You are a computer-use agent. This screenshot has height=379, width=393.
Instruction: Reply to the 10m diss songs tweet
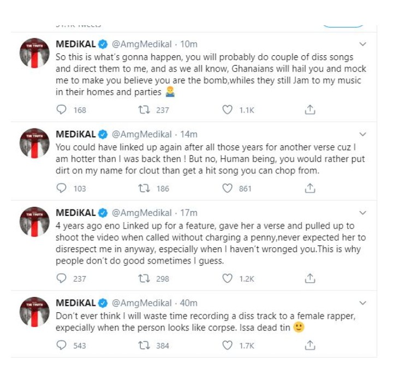tap(62, 110)
